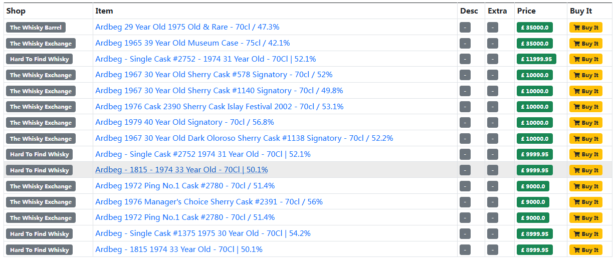Buy the Ardbeg Single Cask #1375 1975

(585, 234)
